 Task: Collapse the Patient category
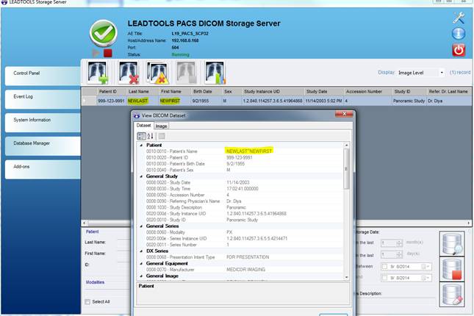click(x=141, y=146)
